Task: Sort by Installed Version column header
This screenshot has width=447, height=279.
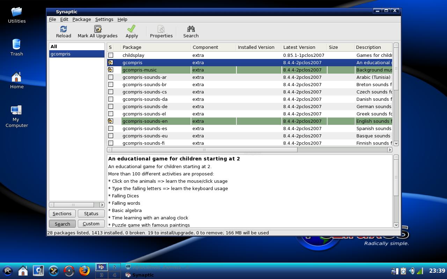Action: 259,47
